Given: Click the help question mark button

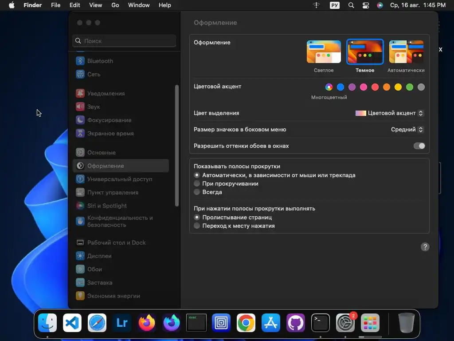Looking at the screenshot, I should (425, 247).
